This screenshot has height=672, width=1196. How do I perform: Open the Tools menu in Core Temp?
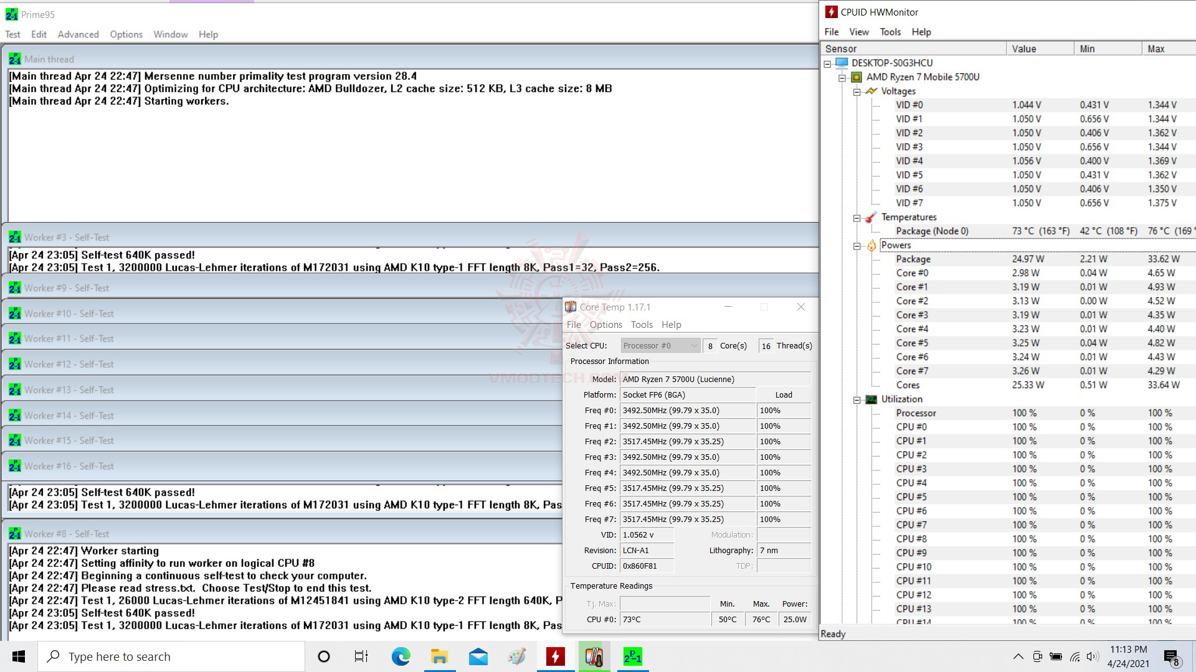[x=642, y=324]
